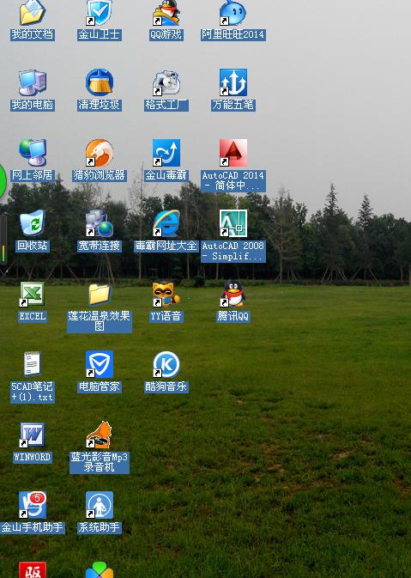Launch 电脑管家 shield icon
The image size is (411, 578).
[100, 364]
